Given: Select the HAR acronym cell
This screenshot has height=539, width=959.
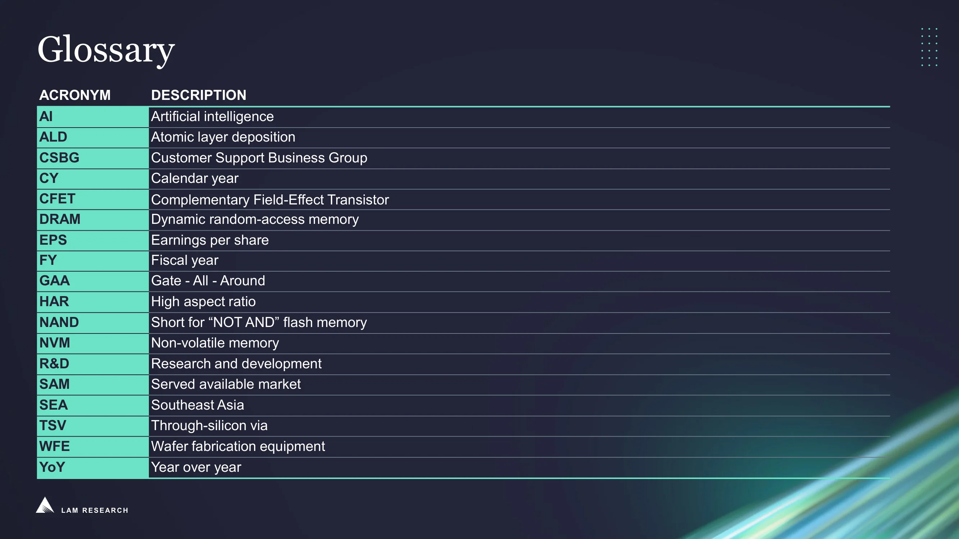Looking at the screenshot, I should tap(93, 302).
